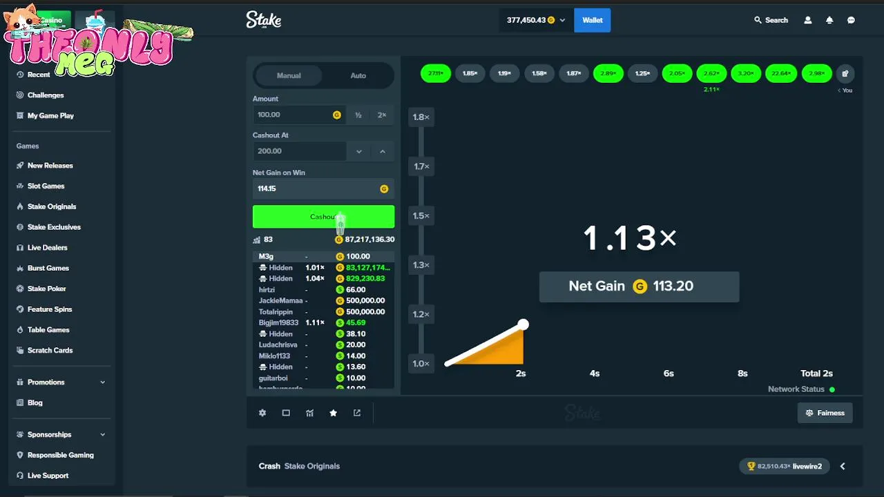Favorite the game with star icon
Viewport: 884px width, 497px height.
point(333,413)
